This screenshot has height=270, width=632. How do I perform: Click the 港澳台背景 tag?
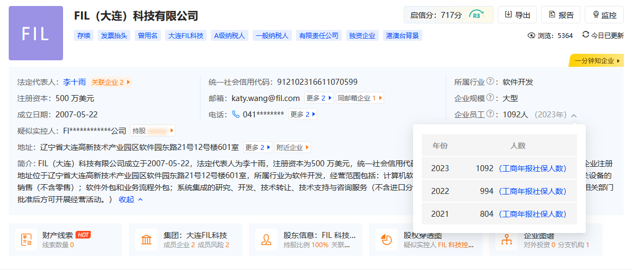[402, 35]
